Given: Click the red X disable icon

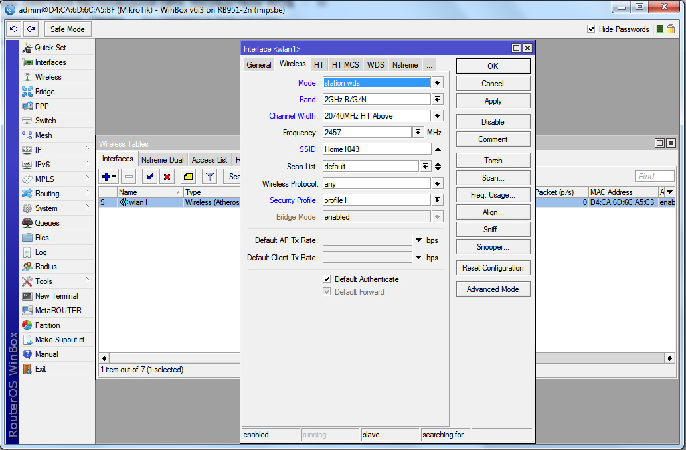Looking at the screenshot, I should tap(167, 177).
